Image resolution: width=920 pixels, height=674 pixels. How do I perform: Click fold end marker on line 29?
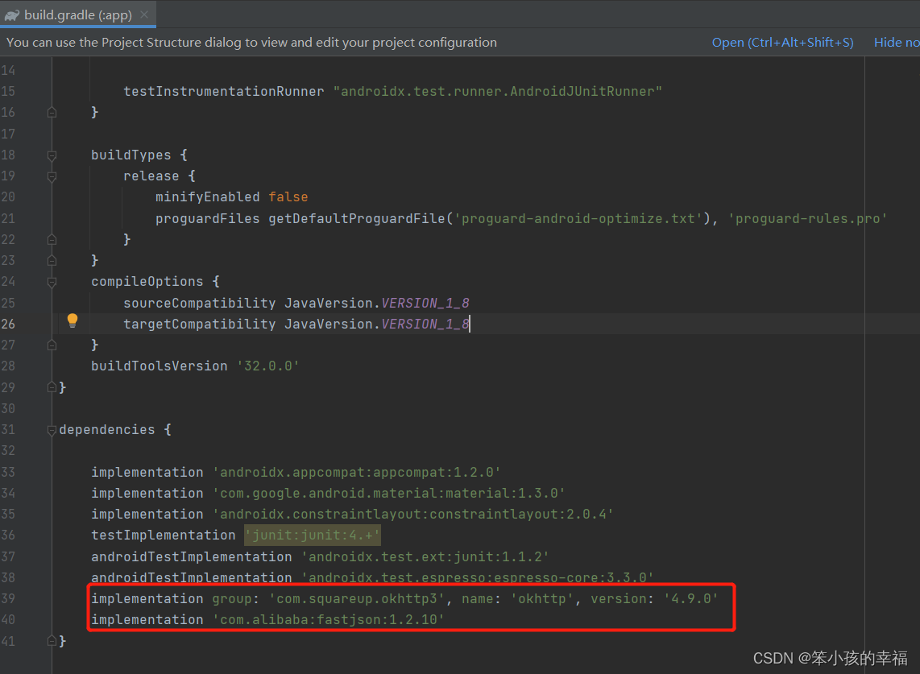pos(52,387)
